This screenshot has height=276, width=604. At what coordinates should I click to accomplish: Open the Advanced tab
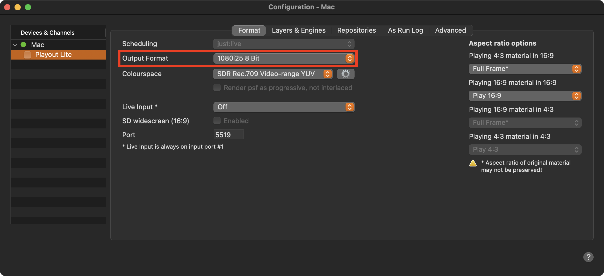pos(450,30)
